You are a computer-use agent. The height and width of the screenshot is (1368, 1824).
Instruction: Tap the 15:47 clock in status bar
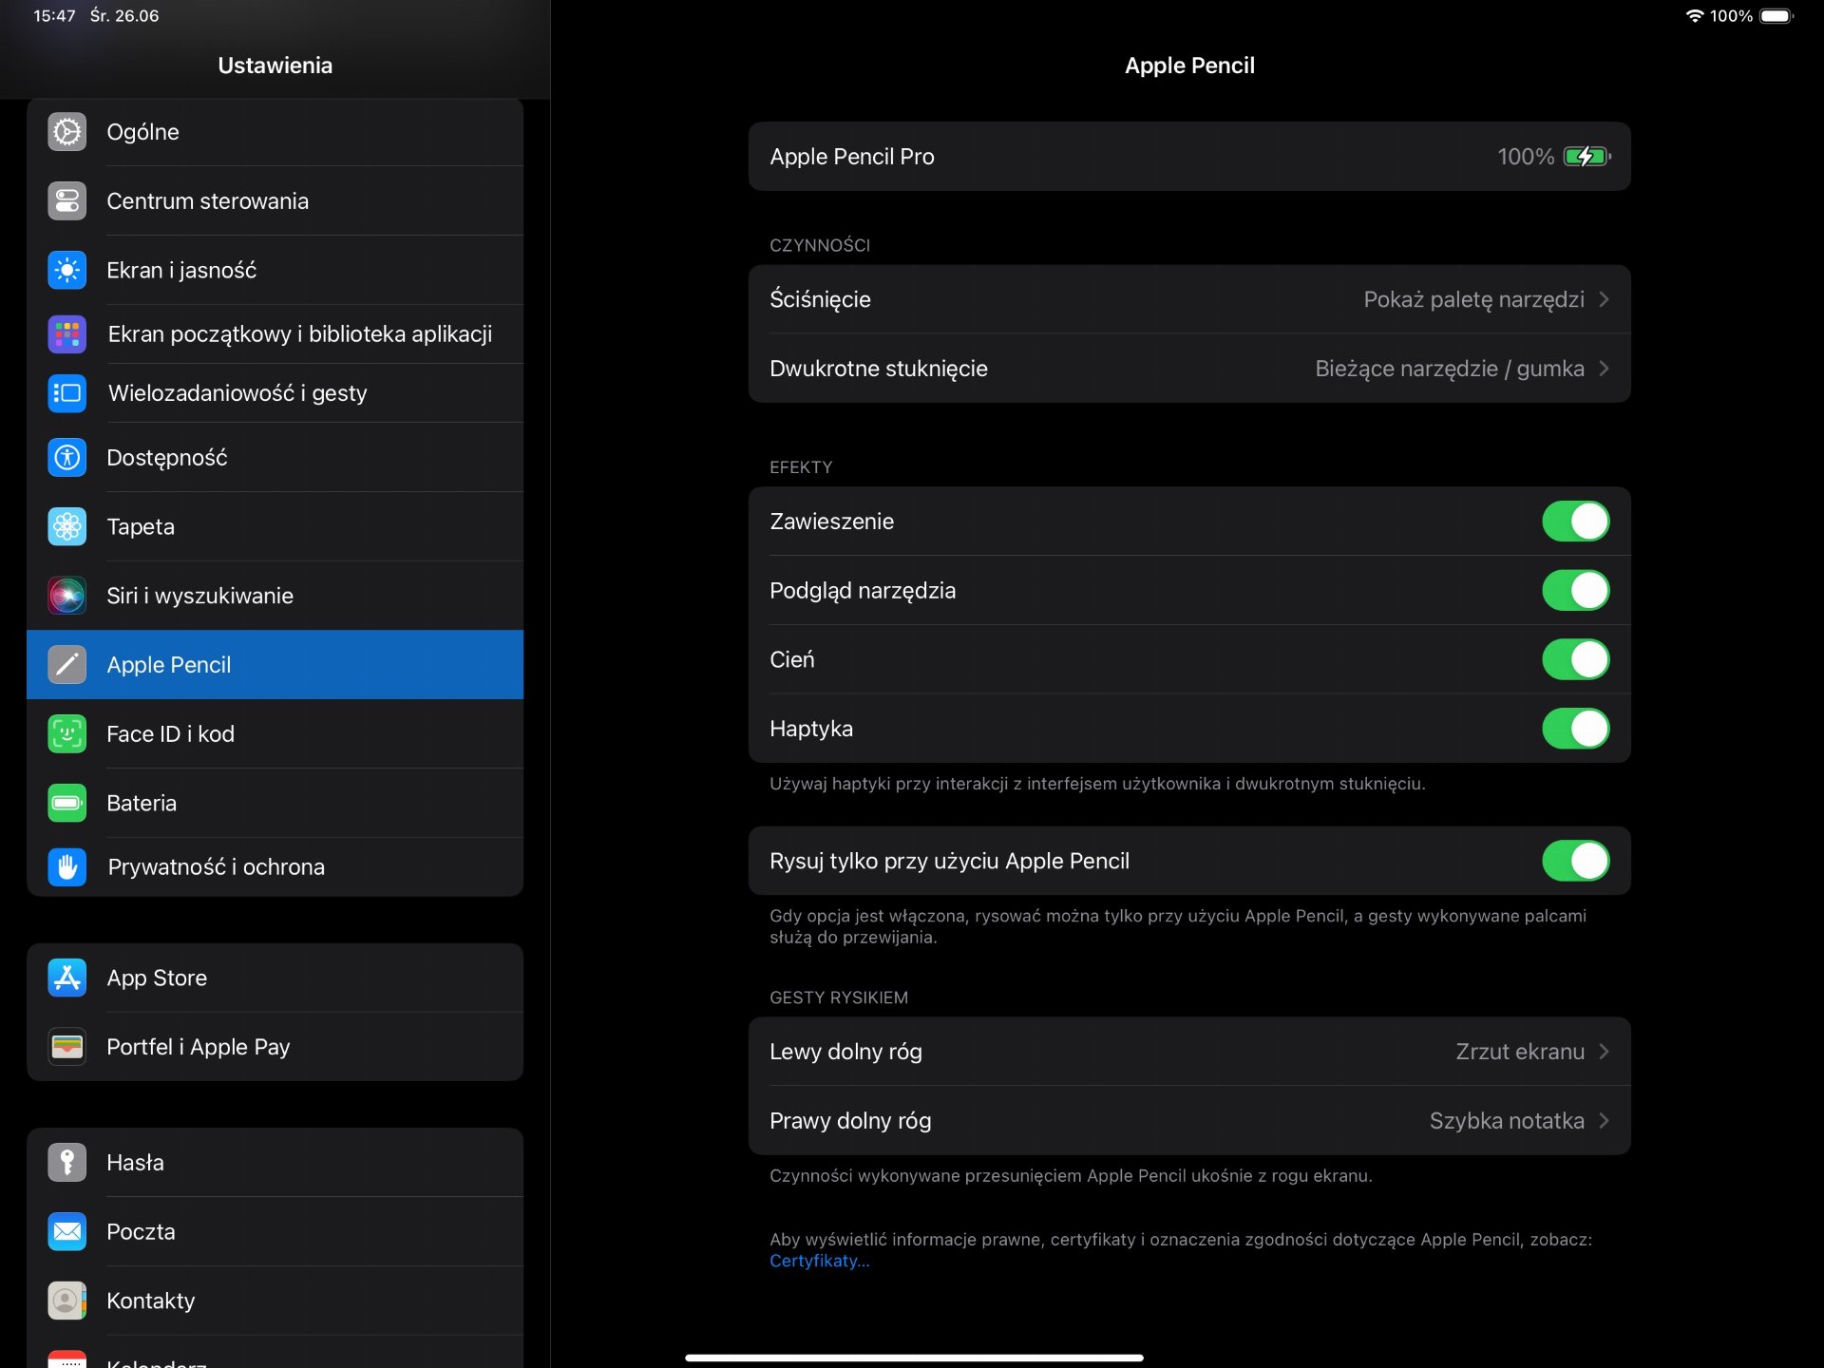click(x=54, y=16)
